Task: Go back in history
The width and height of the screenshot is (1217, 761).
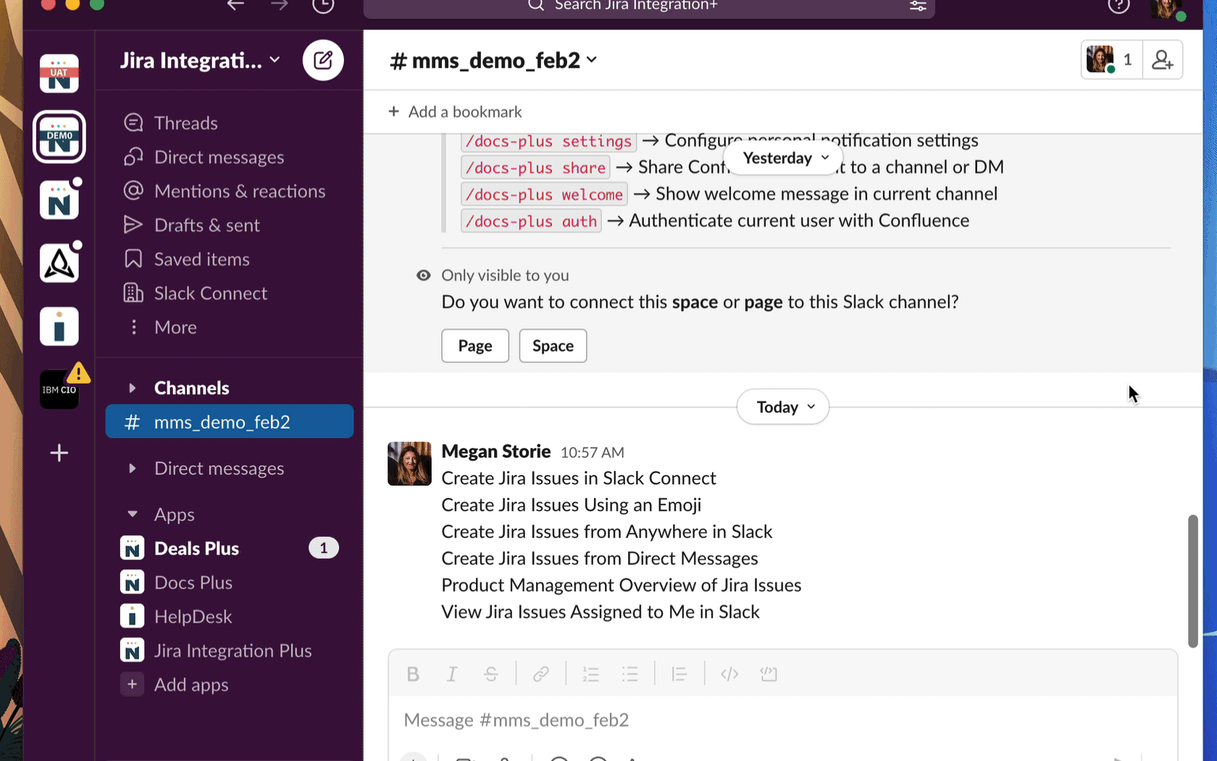Action: point(235,5)
